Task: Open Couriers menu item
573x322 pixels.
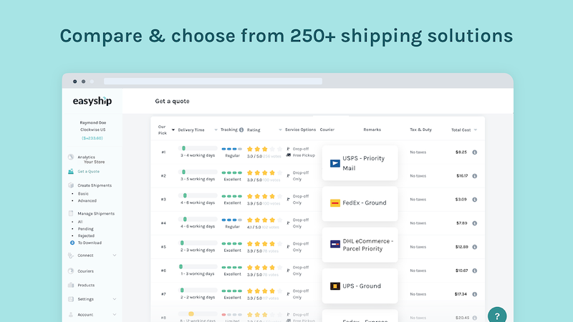Action: tap(85, 271)
